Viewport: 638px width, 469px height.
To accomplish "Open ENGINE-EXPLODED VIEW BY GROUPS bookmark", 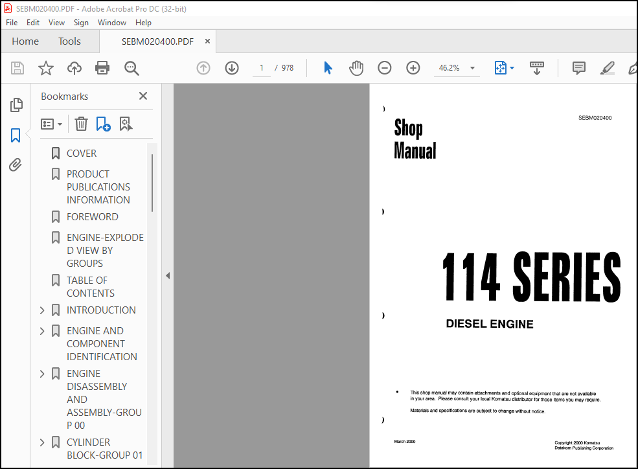I will click(x=105, y=251).
